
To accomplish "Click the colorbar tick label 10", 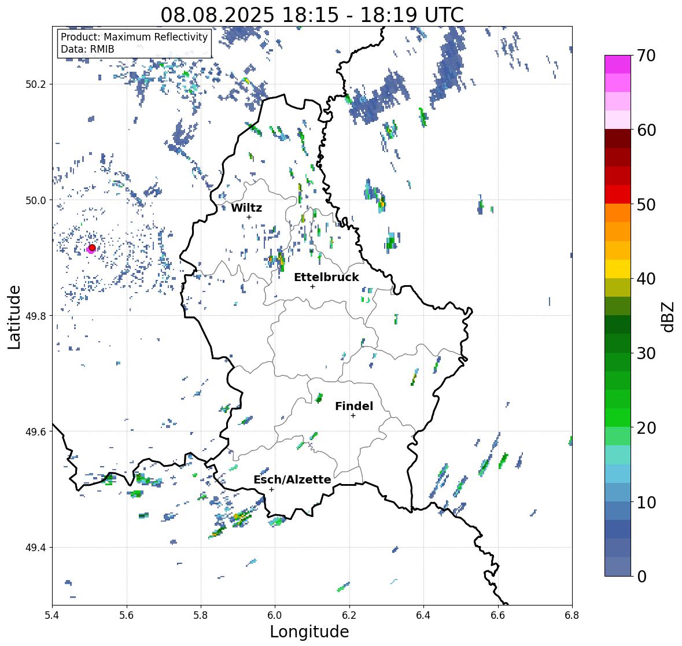I will coord(646,502).
